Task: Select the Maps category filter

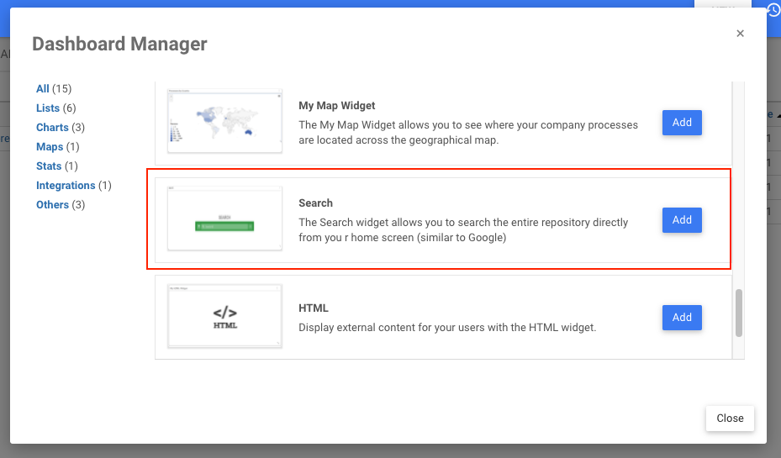Action: pyautogui.click(x=50, y=146)
